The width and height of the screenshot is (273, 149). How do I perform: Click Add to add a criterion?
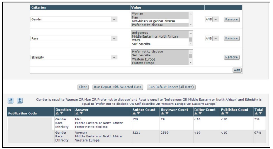tap(236, 70)
